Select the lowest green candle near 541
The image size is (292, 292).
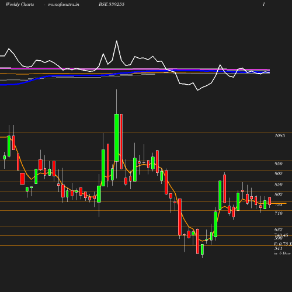tap(202, 249)
